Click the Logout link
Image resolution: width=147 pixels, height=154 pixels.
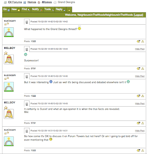click(x=138, y=15)
